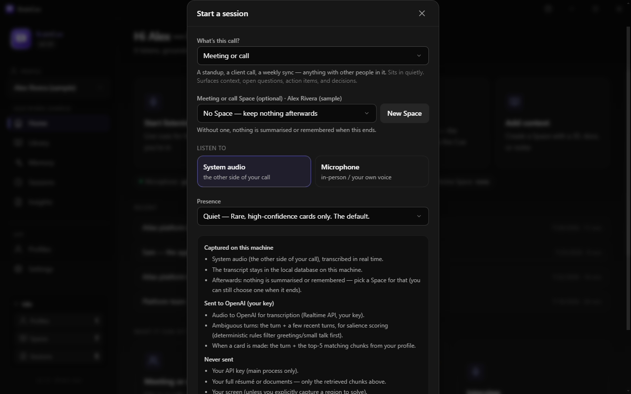This screenshot has height=394, width=631.
Task: Click the "What's this call?" label
Action: (x=218, y=41)
